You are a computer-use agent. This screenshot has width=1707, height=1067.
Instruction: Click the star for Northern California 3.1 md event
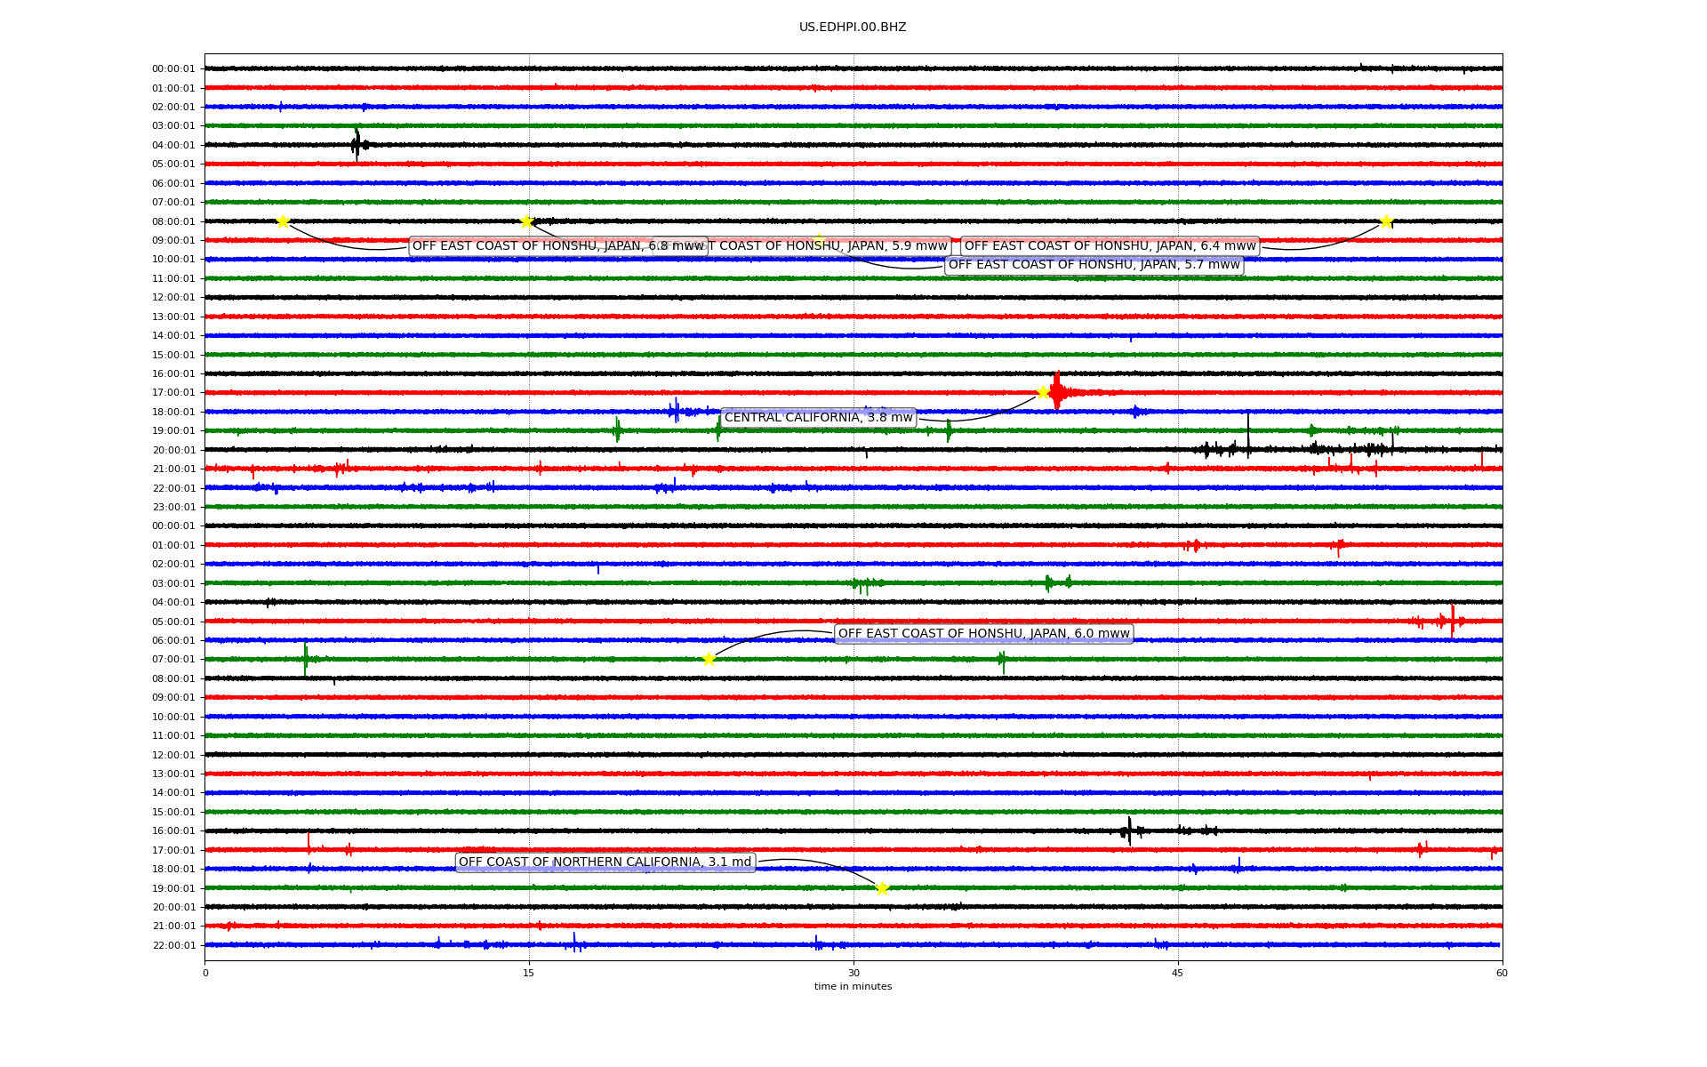click(x=882, y=888)
